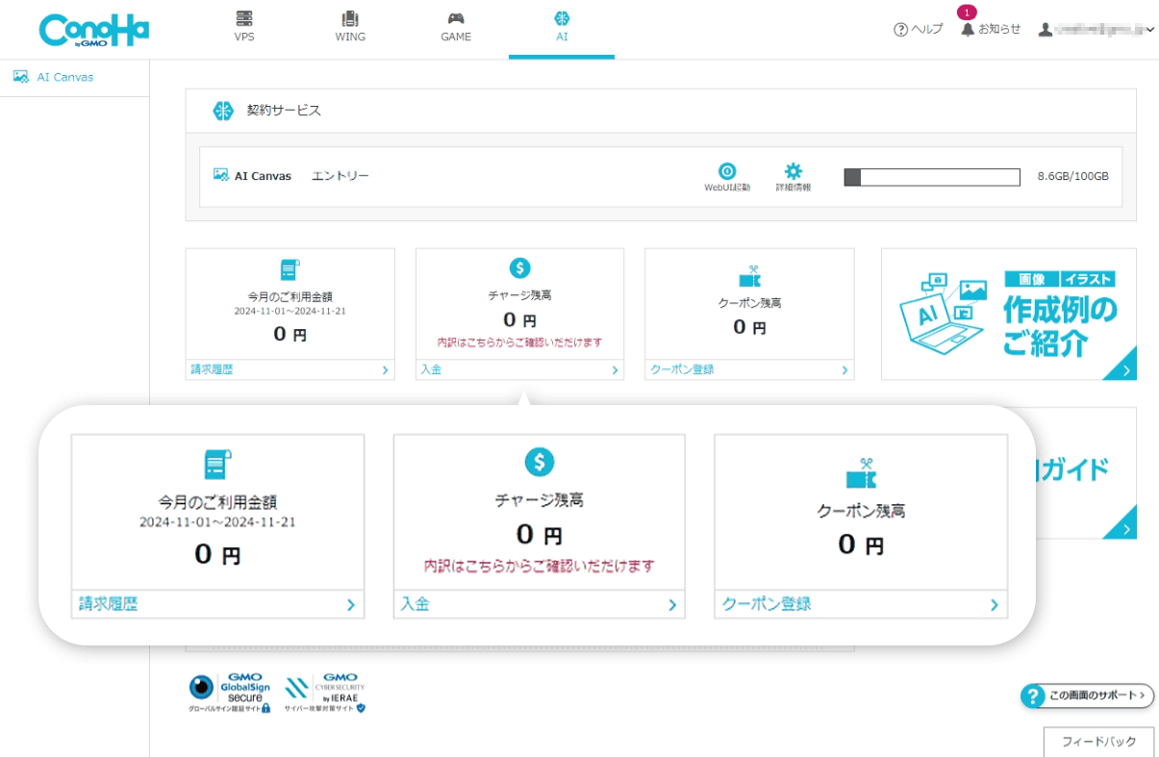This screenshot has height=757, width=1159.
Task: Click the AI Canvas service name
Action: pos(263,176)
